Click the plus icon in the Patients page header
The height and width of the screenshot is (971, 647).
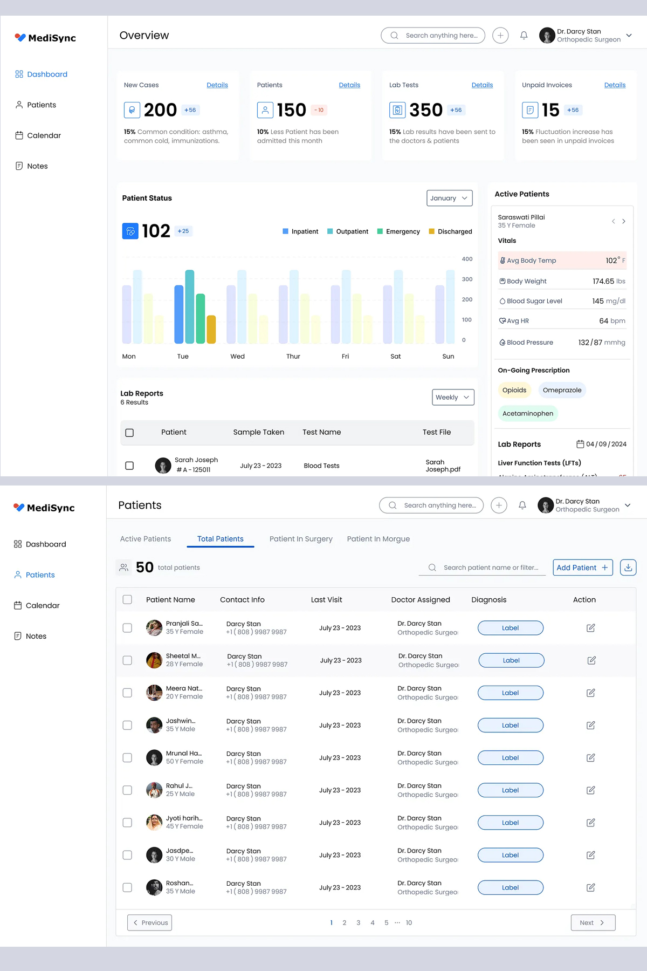pyautogui.click(x=499, y=505)
